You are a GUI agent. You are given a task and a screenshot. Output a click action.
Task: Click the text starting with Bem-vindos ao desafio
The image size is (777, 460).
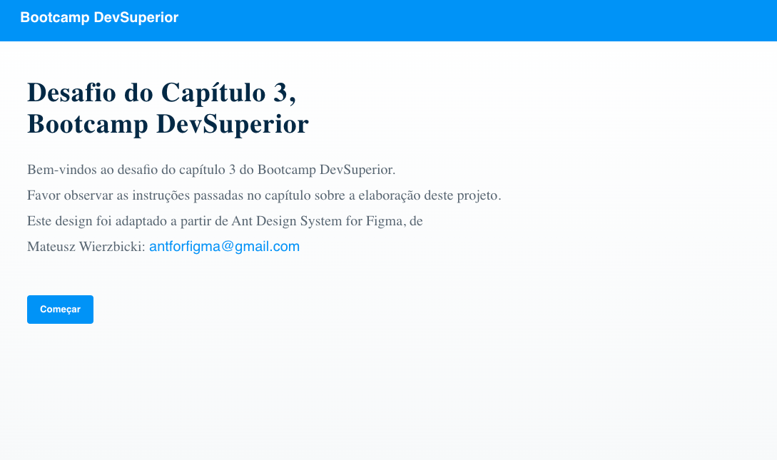pyautogui.click(x=211, y=170)
